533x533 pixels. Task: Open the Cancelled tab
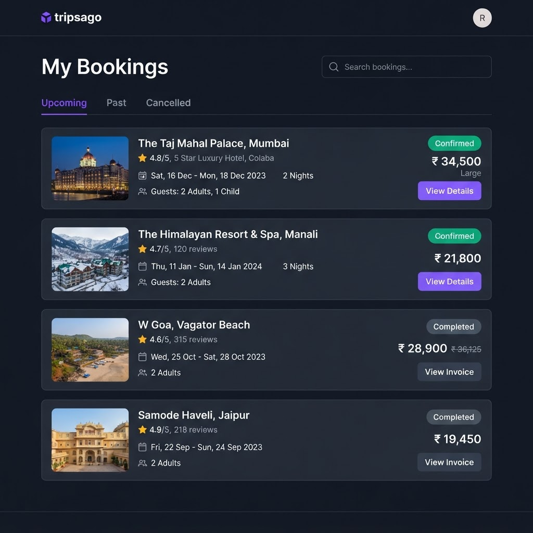(x=168, y=103)
